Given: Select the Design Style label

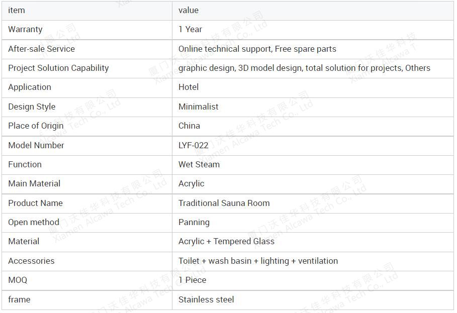Looking at the screenshot, I should (32, 107).
